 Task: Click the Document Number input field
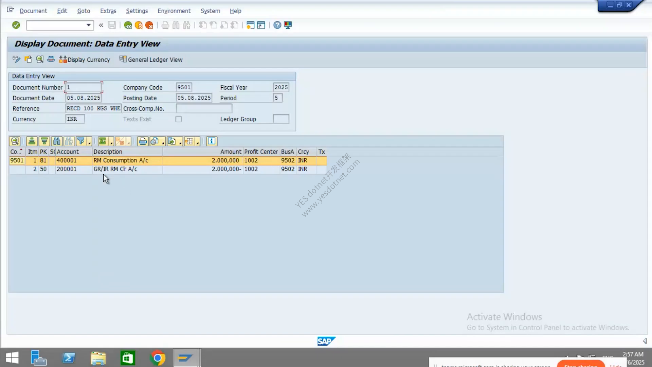tap(84, 87)
